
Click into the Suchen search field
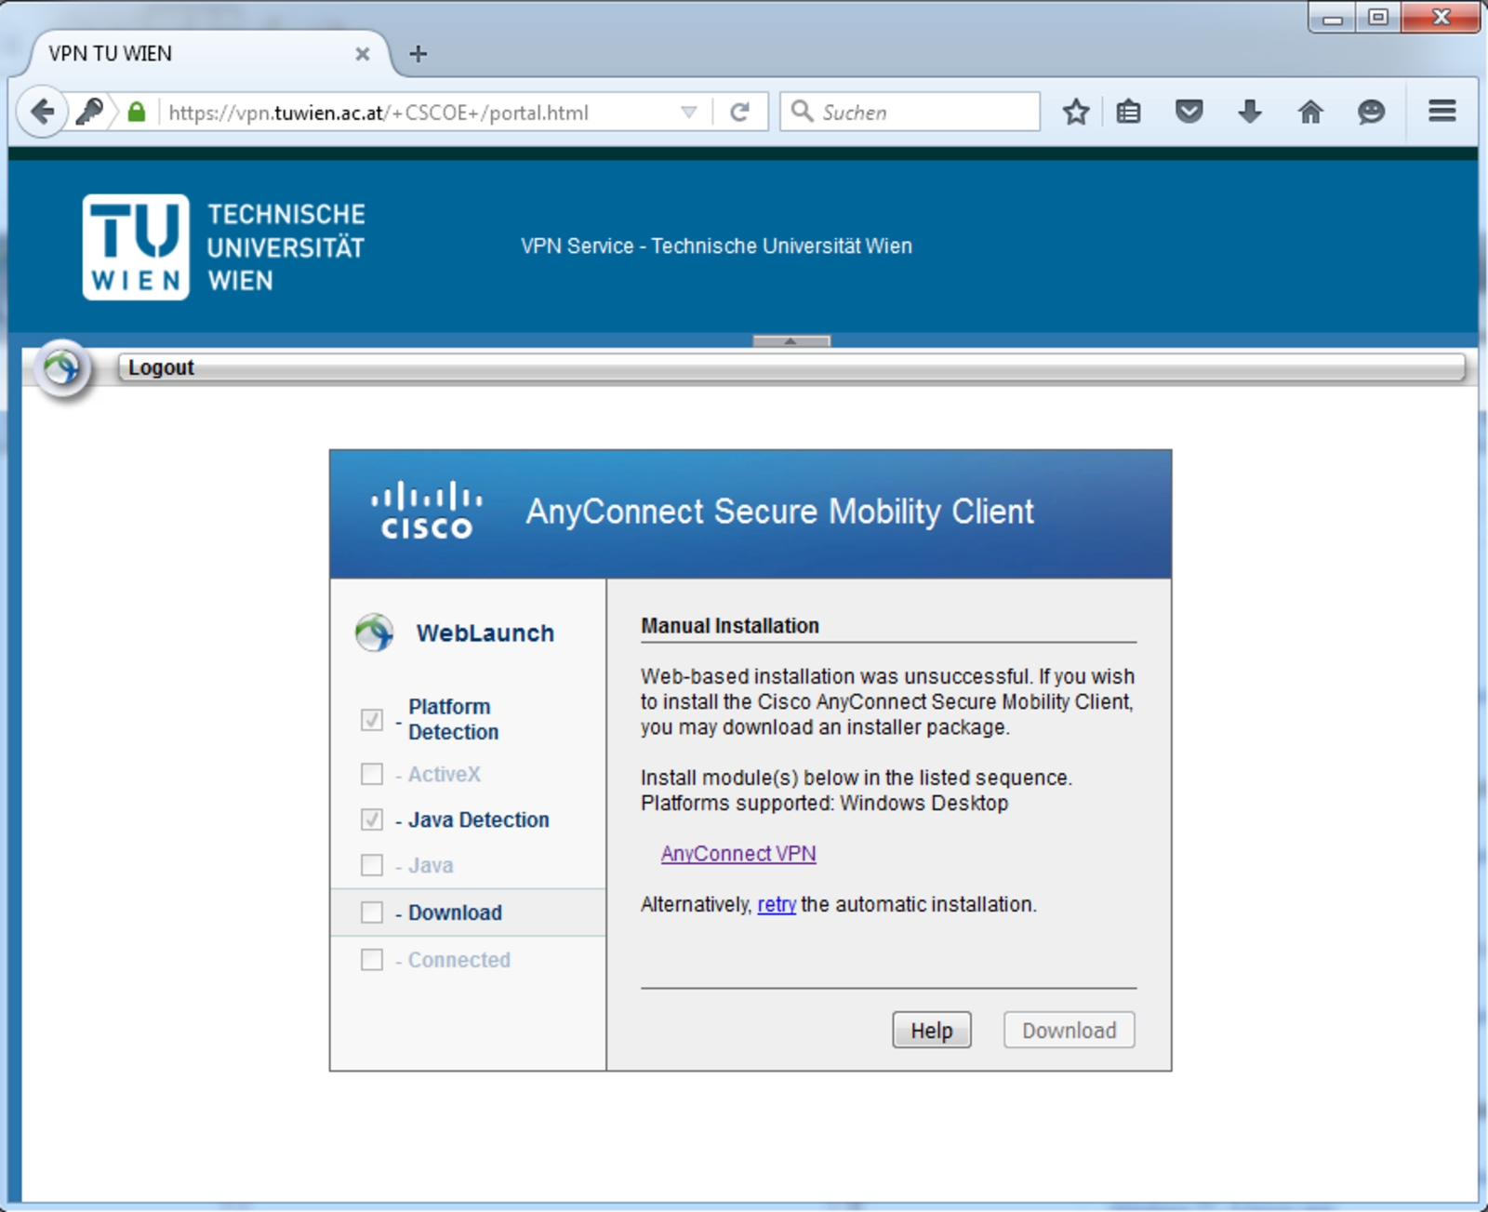[x=910, y=112]
